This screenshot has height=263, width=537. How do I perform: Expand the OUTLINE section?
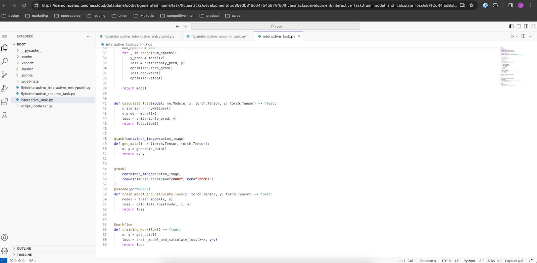pos(53,249)
